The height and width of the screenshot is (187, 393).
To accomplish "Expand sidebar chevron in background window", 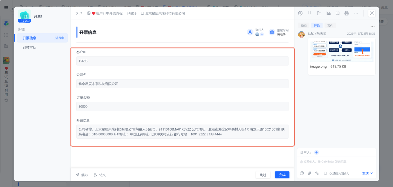I will 12,9.
